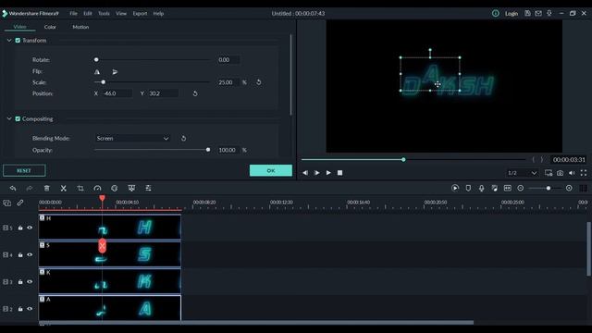
Task: Hide track 2 with eye icon
Action: pos(30,309)
